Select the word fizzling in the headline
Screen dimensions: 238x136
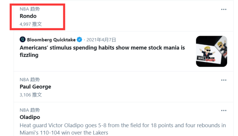point(29,55)
